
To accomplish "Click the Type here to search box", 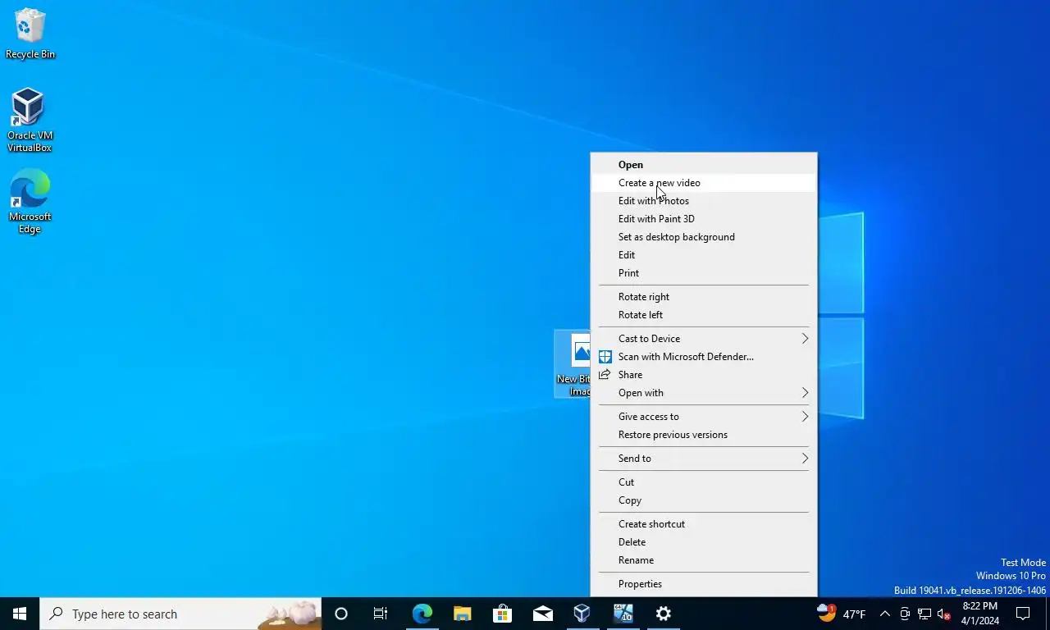I will click(180, 614).
